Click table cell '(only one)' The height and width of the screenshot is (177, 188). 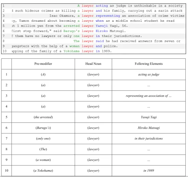click(43, 138)
